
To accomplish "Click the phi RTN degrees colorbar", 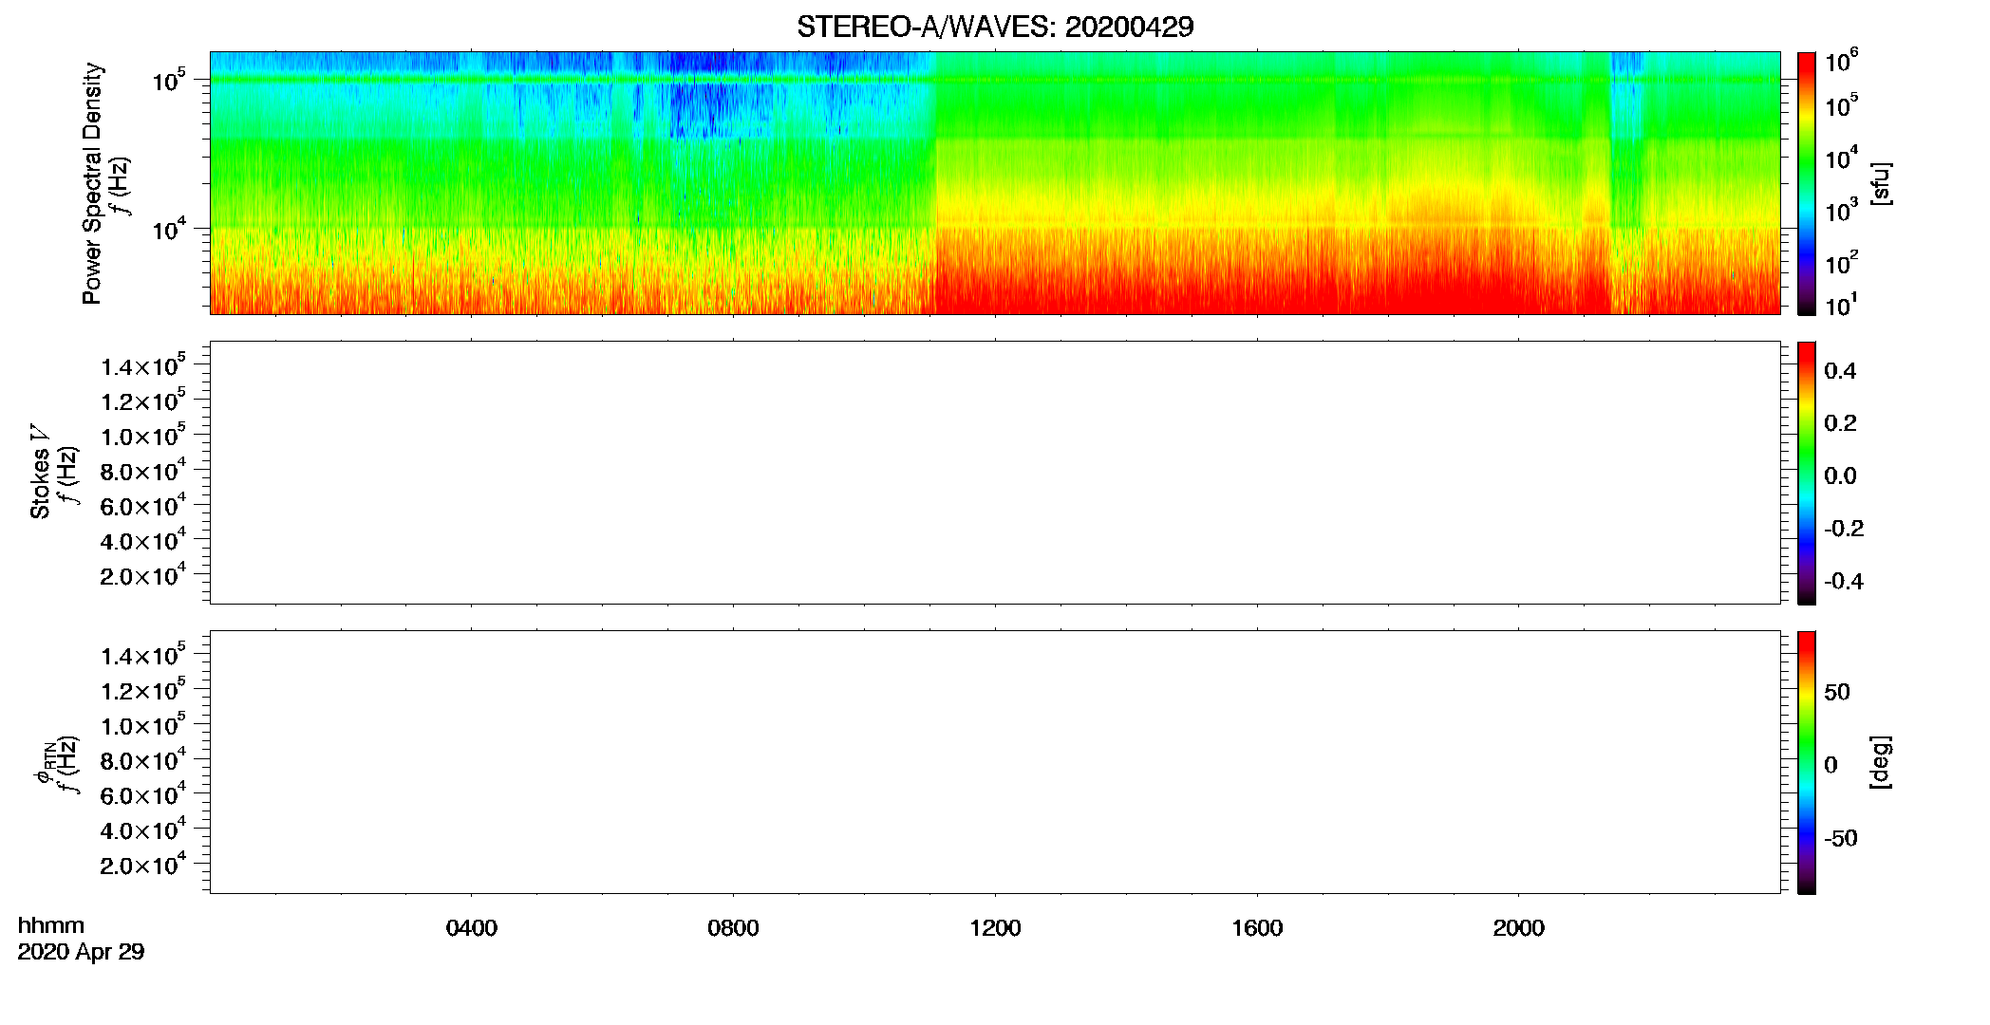I will coord(1807,762).
